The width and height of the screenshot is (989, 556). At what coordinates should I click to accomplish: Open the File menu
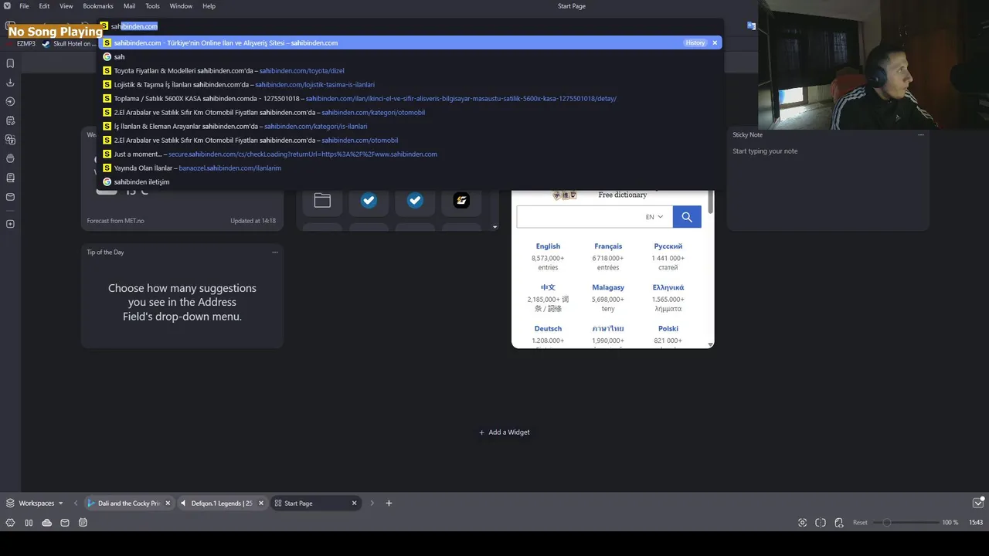point(25,6)
